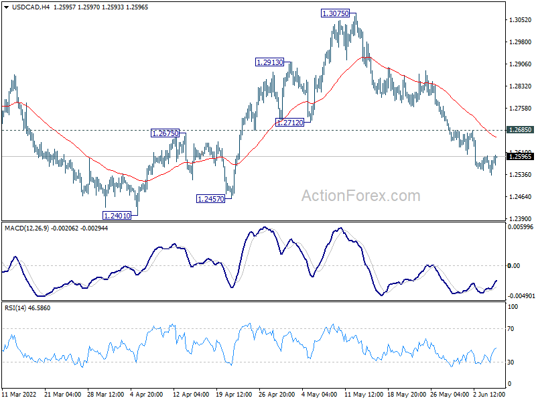Image resolution: width=536 pixels, height=402 pixels.
Task: Click the 1.27120 price label
Action: [x=289, y=123]
